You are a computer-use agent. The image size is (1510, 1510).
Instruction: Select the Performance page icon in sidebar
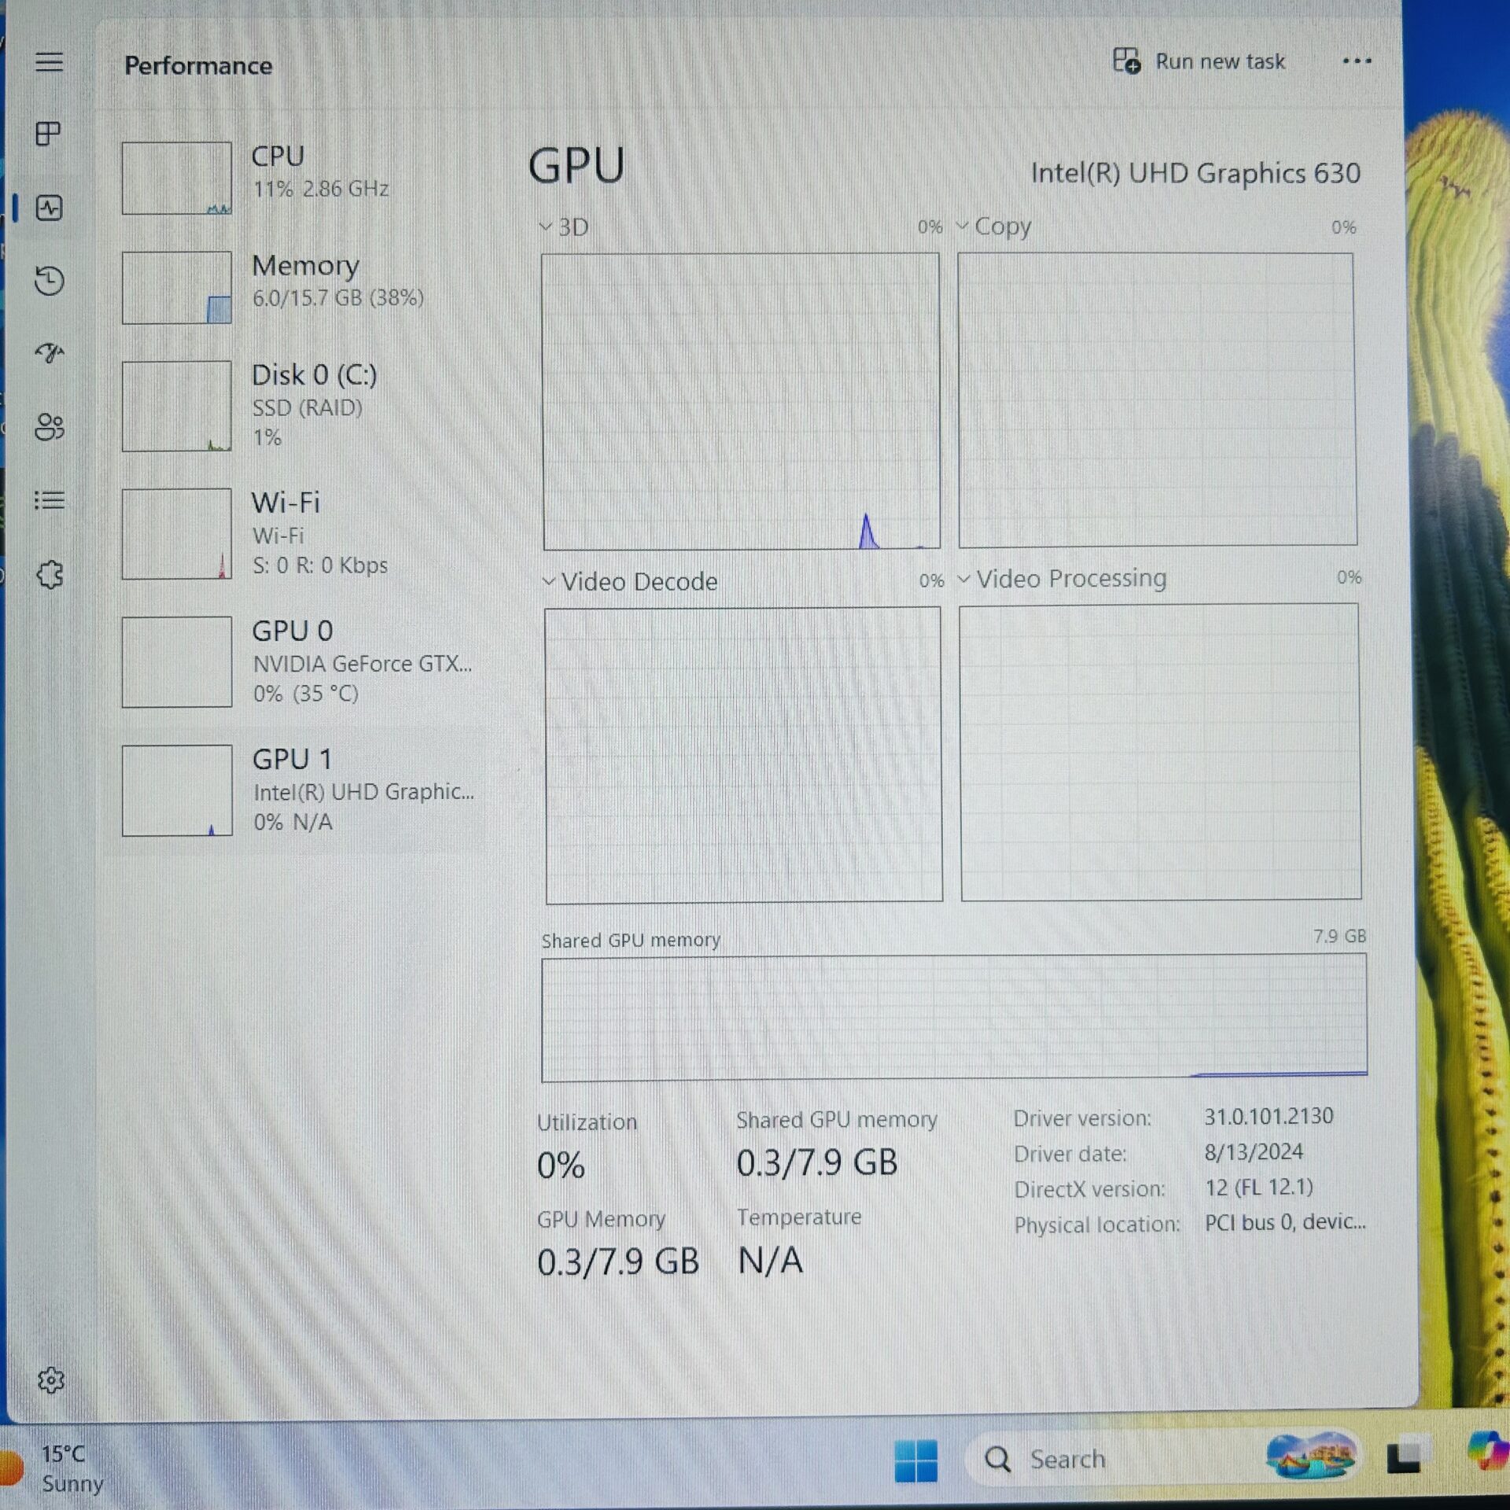click(x=49, y=208)
